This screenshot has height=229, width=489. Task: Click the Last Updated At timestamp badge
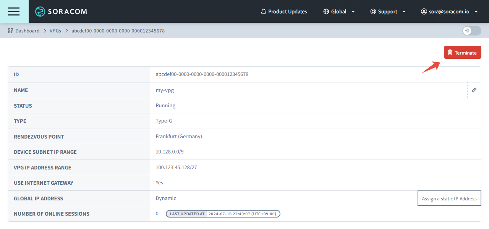pos(223,214)
